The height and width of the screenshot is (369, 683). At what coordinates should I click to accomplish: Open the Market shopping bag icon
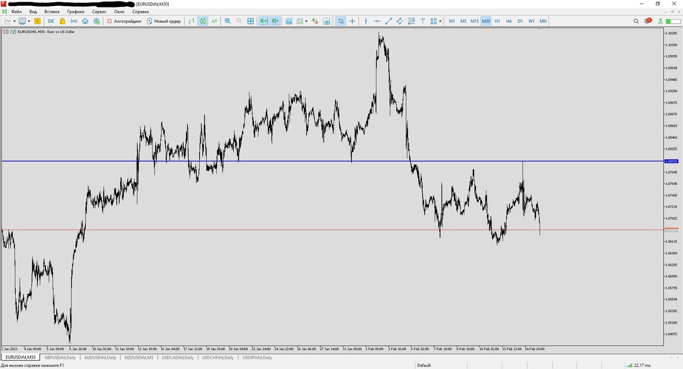tap(62, 21)
